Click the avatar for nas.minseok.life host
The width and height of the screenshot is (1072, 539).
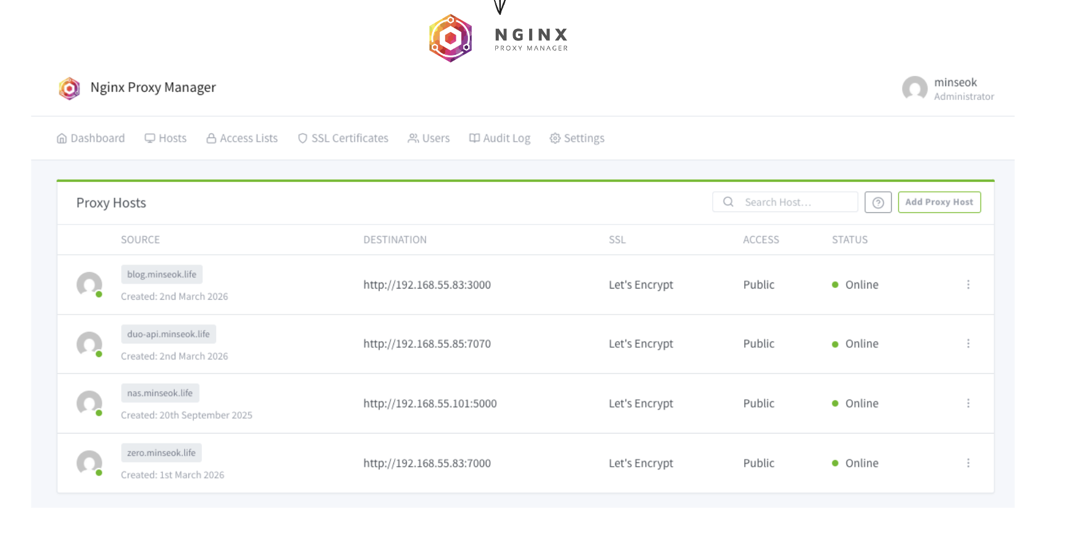coord(89,403)
